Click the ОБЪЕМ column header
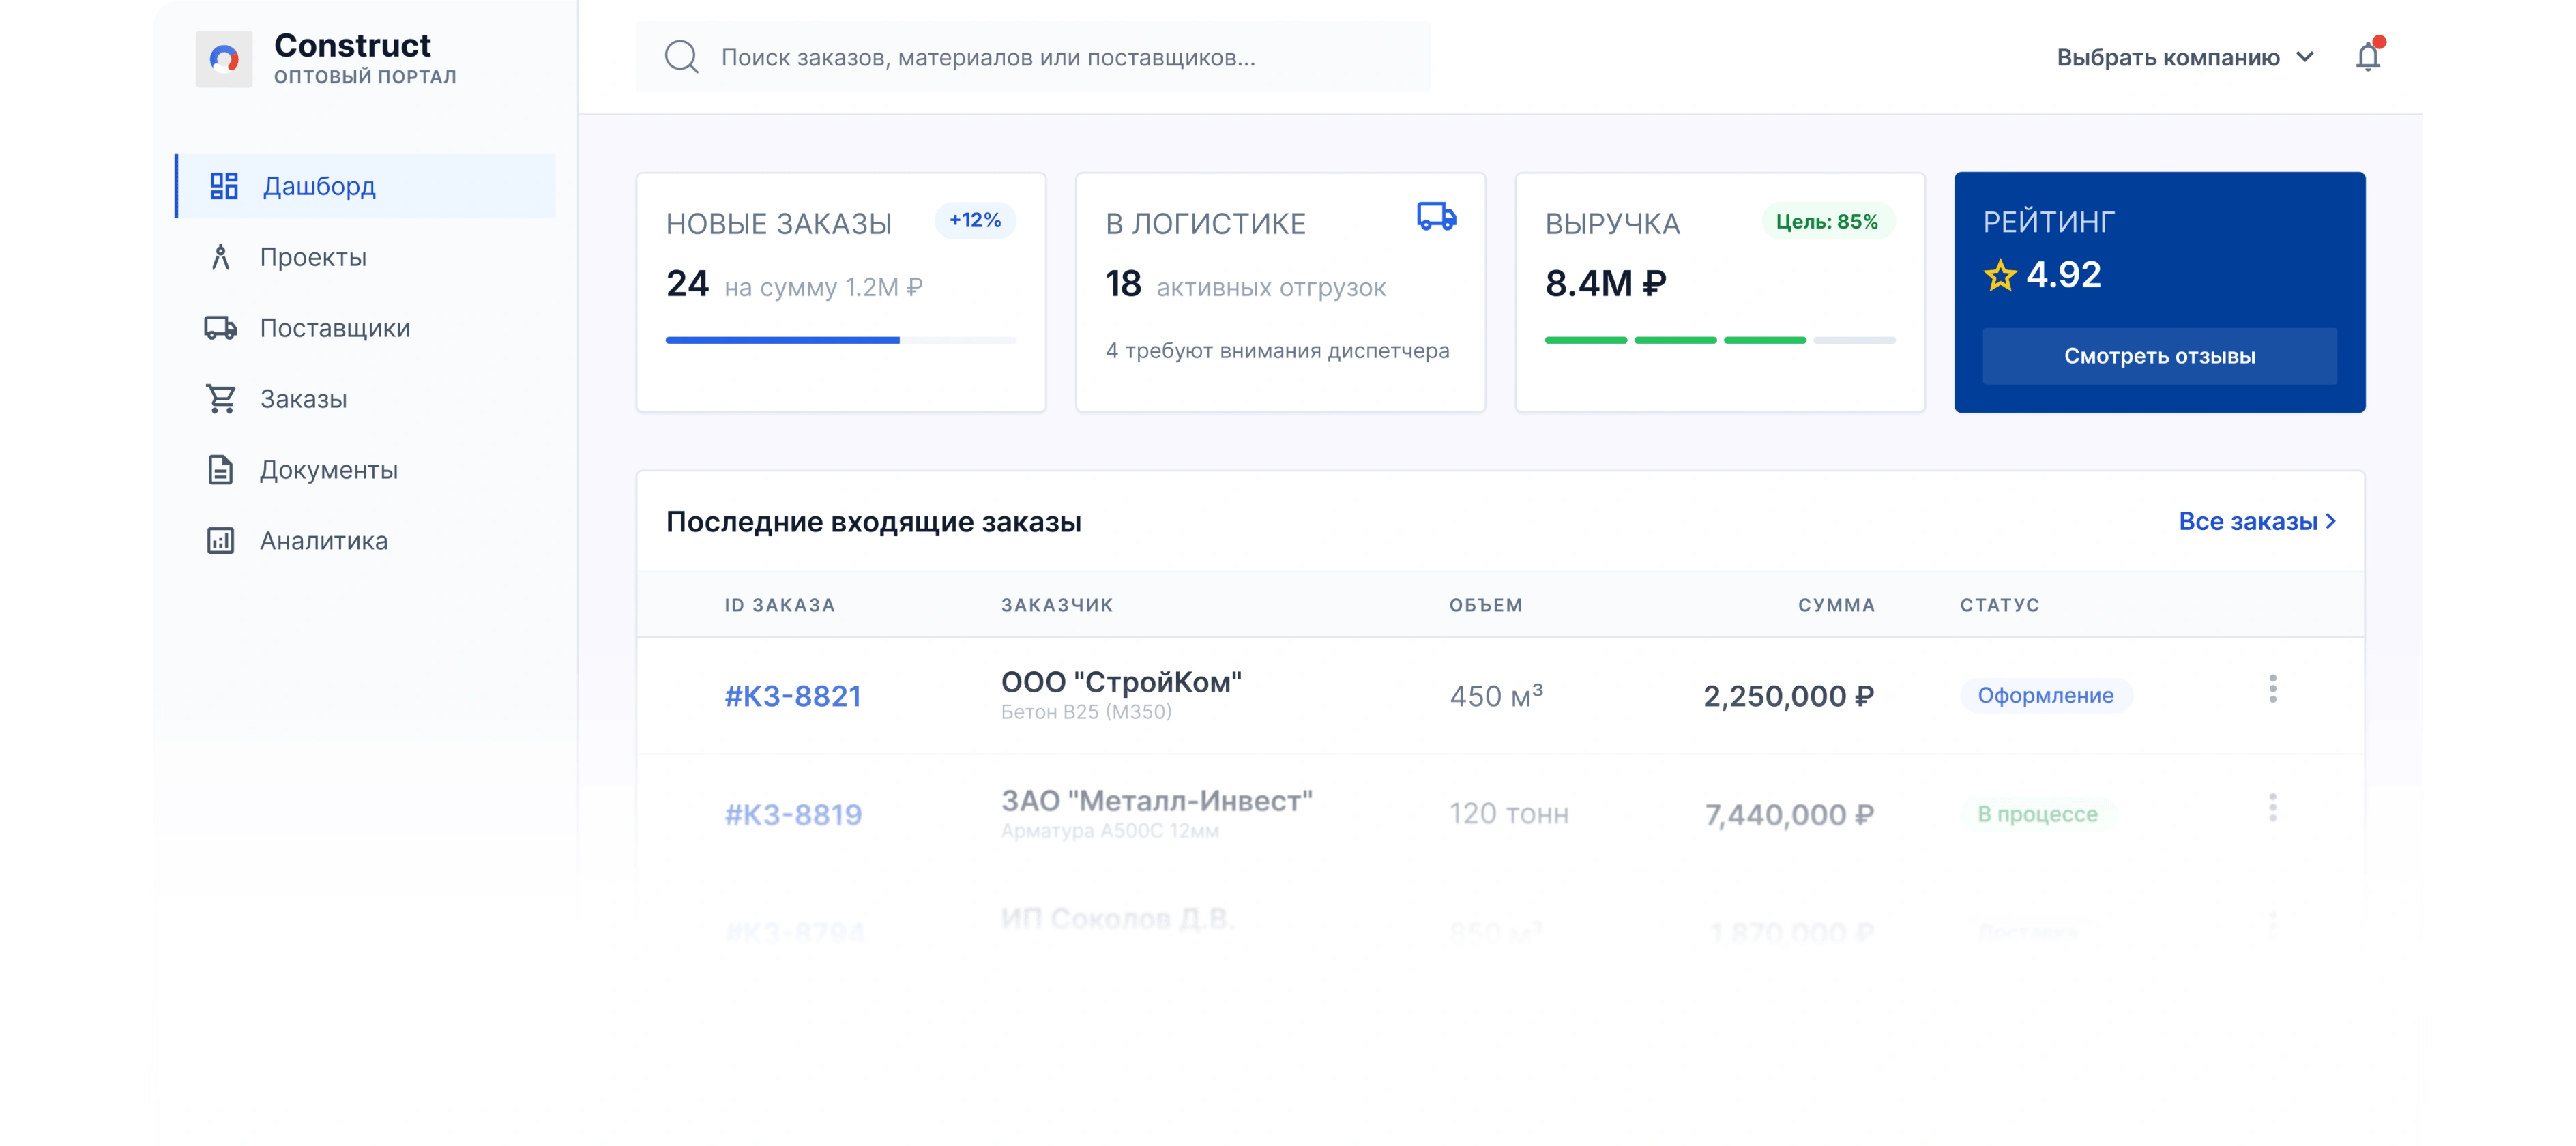Screen dimensions: 2576x1146 pos(1485,605)
